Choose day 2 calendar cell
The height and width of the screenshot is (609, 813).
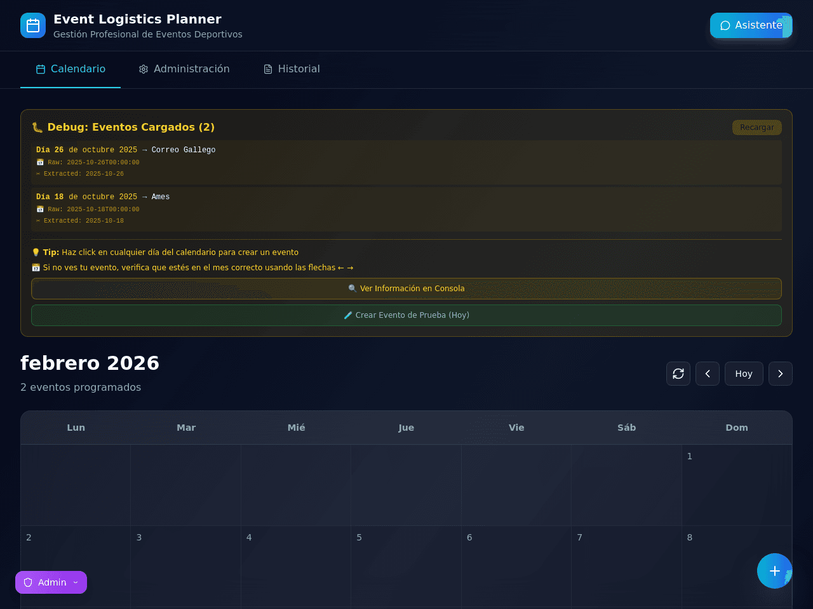[76, 567]
